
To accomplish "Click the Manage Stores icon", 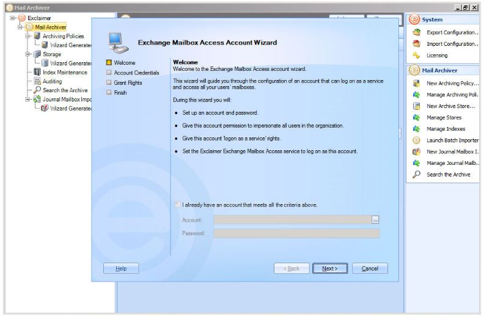I will 417,117.
